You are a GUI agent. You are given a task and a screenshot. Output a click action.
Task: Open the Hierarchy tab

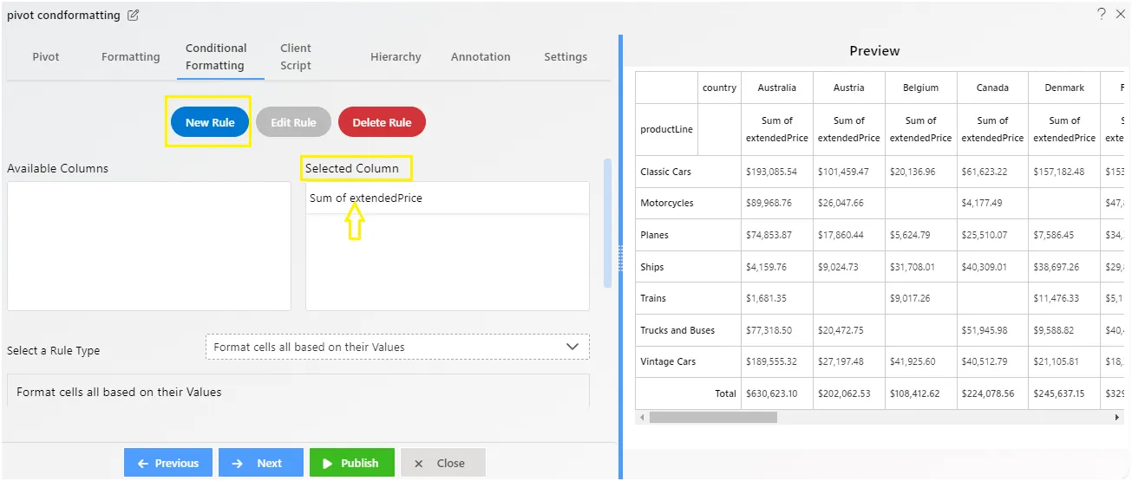396,56
